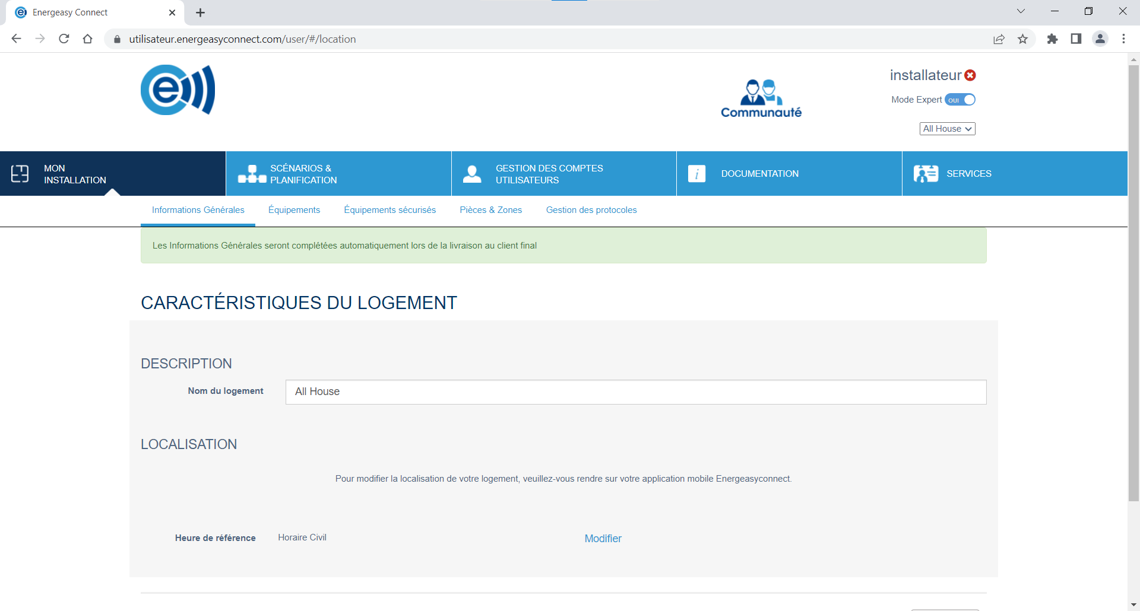The width and height of the screenshot is (1140, 611).
Task: Open the Documentation menu
Action: click(789, 174)
